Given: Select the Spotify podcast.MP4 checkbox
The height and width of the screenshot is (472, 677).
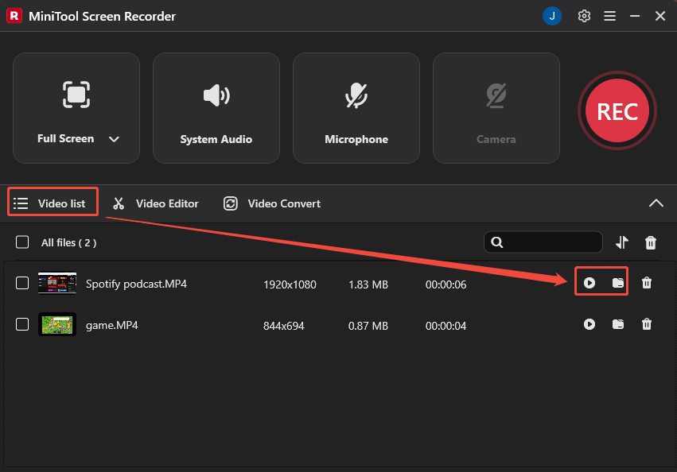Looking at the screenshot, I should point(22,283).
